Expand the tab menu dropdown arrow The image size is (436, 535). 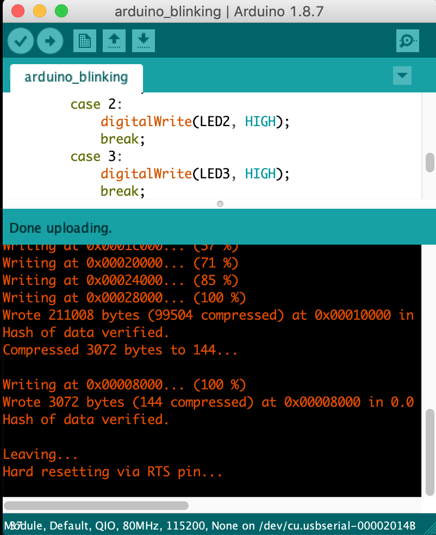402,76
